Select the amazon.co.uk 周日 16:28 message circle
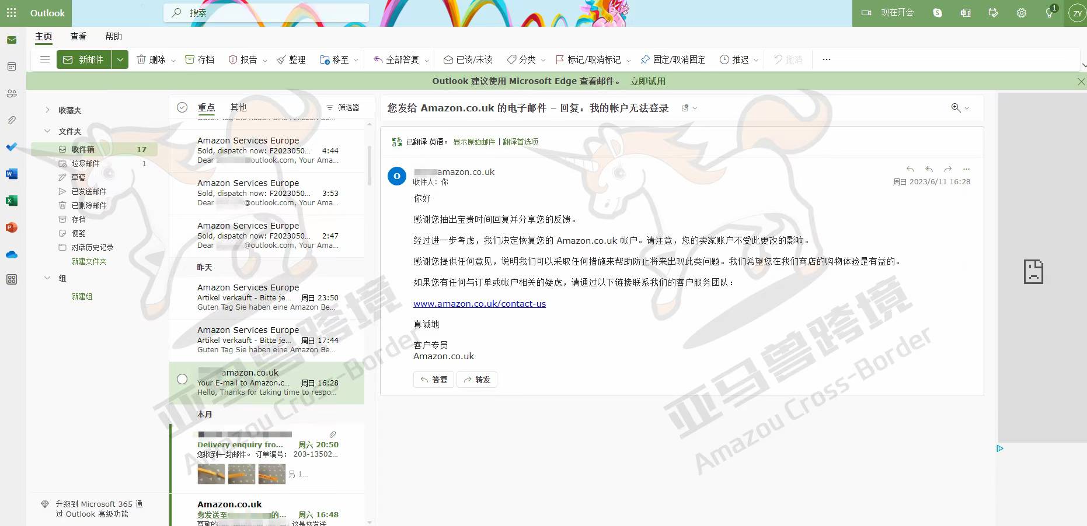The width and height of the screenshot is (1087, 526). (x=182, y=379)
